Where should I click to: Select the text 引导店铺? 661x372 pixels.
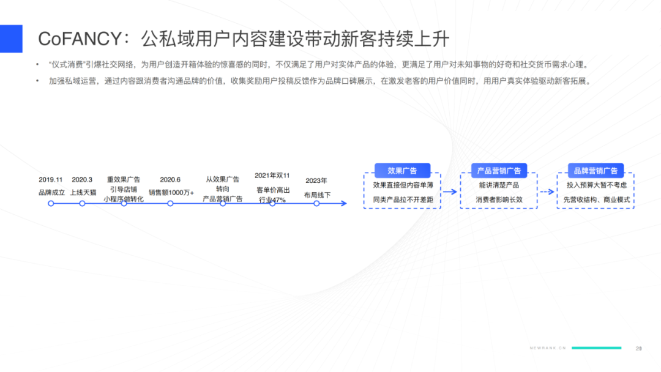tap(124, 189)
